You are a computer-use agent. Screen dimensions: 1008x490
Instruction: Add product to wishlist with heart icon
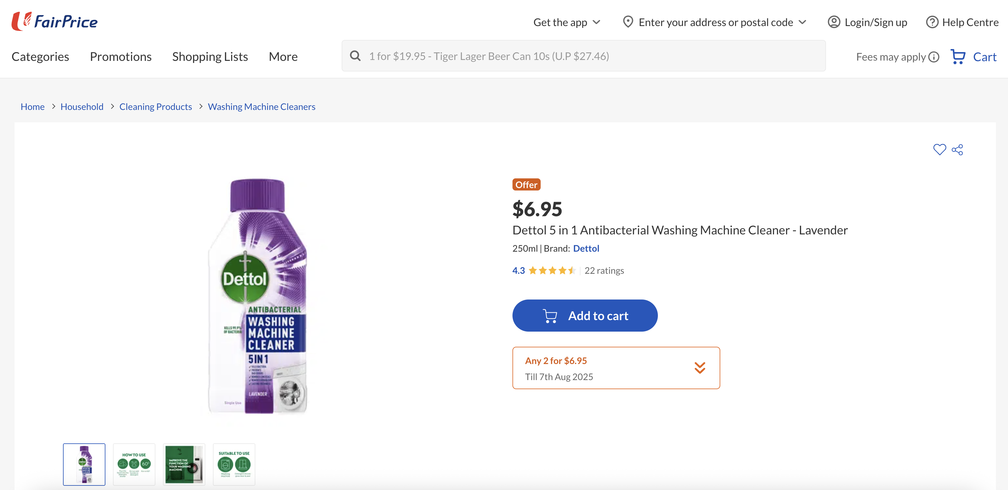939,150
